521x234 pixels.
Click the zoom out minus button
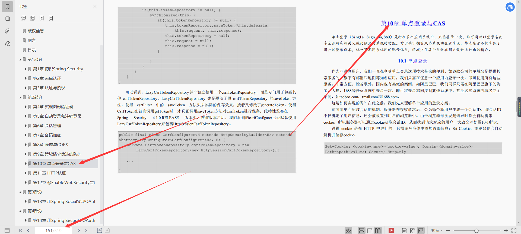coord(448,230)
